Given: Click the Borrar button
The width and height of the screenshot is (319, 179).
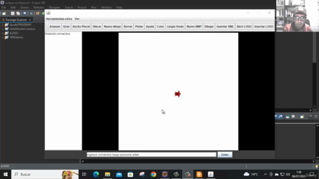Looking at the screenshot, I should click(128, 26).
